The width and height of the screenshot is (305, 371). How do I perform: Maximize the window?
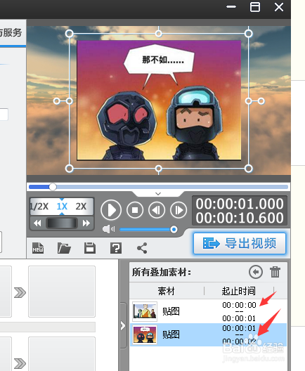[255, 7]
